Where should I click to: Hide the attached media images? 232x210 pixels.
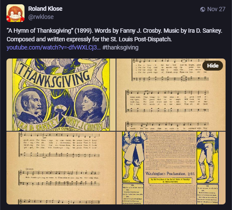[213, 66]
